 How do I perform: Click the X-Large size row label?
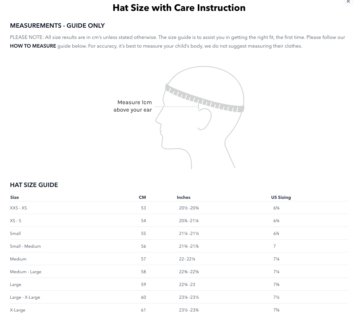point(17,310)
